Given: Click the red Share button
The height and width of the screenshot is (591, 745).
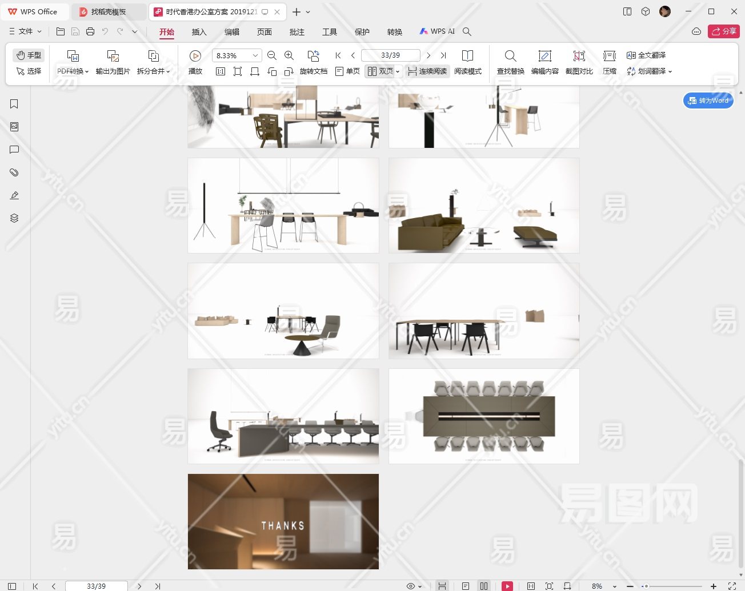Looking at the screenshot, I should 723,31.
